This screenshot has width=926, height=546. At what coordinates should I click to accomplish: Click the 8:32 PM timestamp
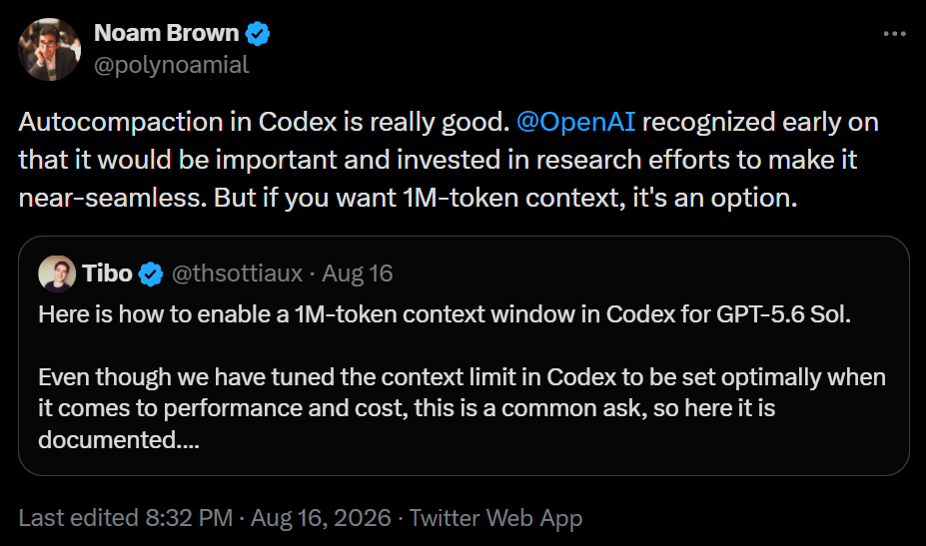tap(189, 518)
